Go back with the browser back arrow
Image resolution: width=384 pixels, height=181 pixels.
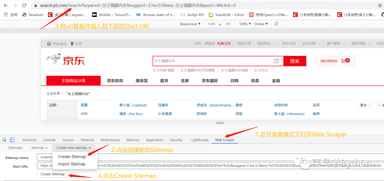coord(6,5)
